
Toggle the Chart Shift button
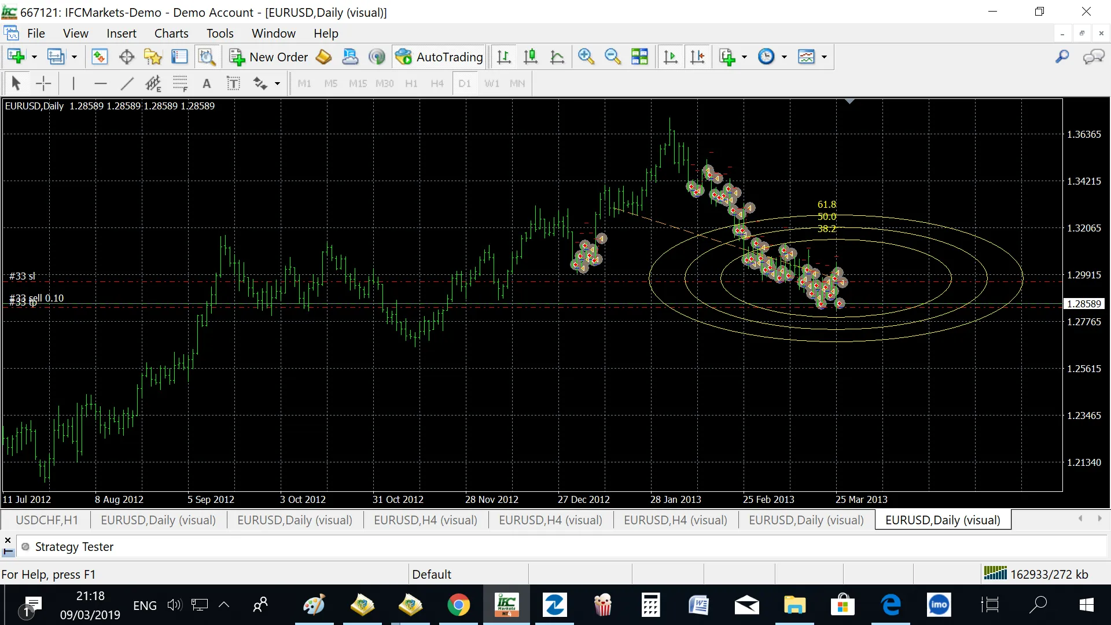698,57
